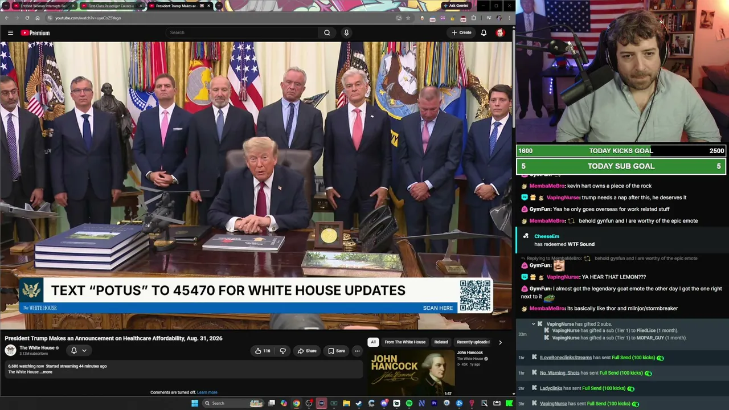
Task: Open Chrome from the taskbar
Action: pos(296,403)
